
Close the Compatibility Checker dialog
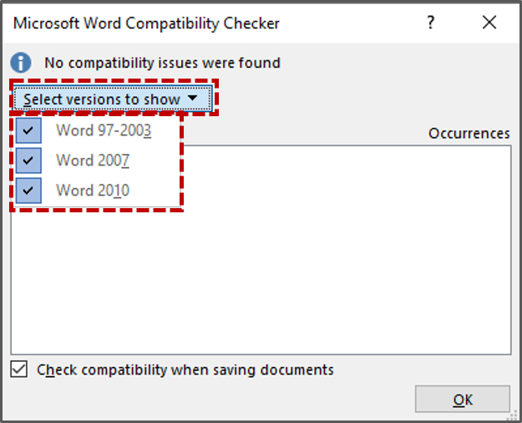pyautogui.click(x=489, y=23)
